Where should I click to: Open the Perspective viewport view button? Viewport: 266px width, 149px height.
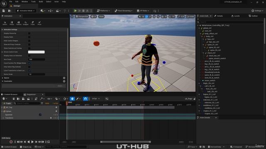click(82, 17)
